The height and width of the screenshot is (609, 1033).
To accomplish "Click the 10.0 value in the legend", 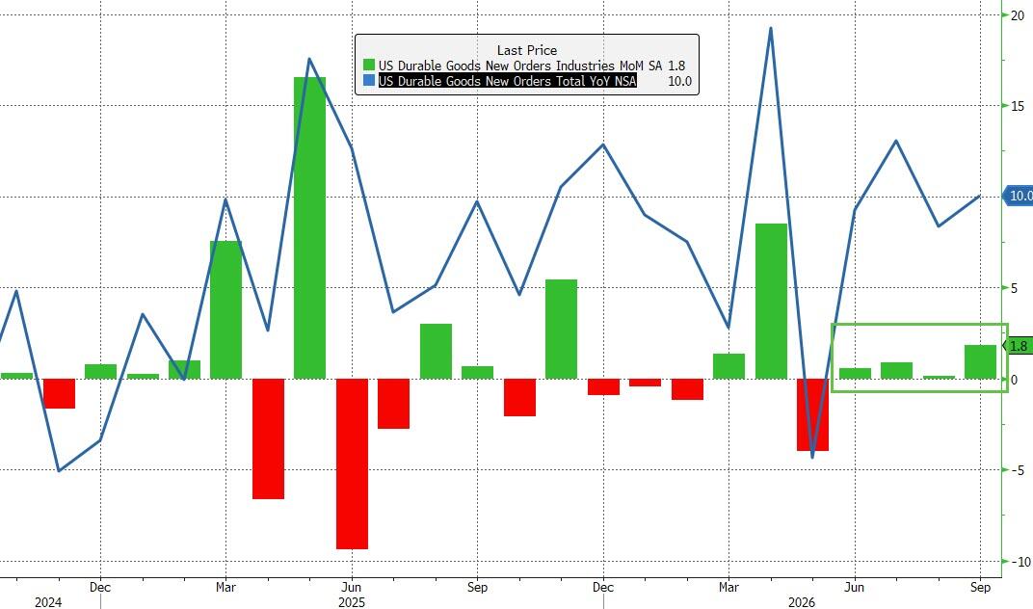I will (x=680, y=80).
